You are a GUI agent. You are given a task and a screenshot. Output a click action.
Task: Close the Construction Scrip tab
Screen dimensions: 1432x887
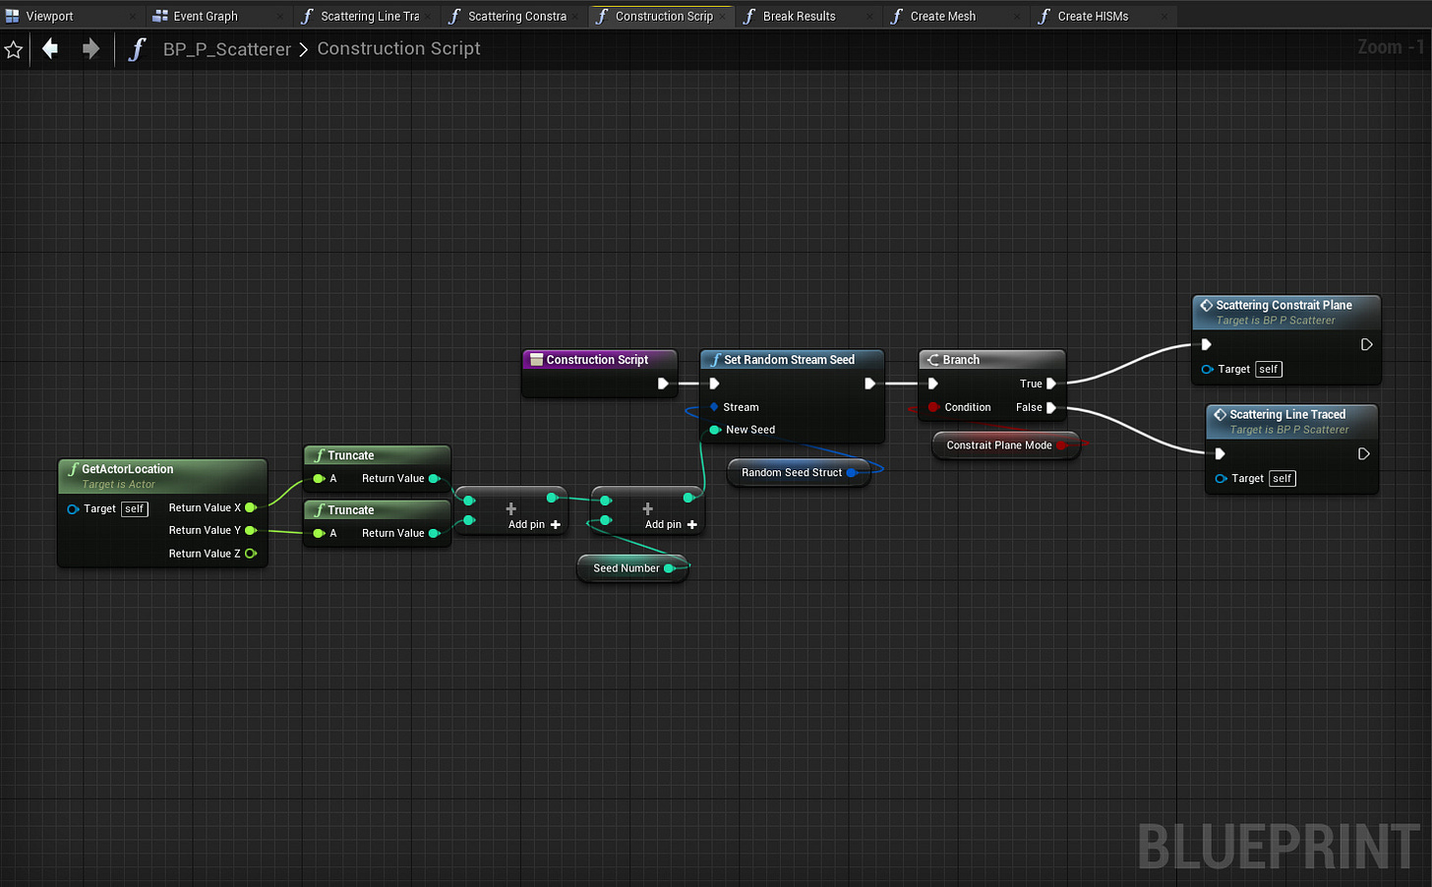pyautogui.click(x=723, y=17)
